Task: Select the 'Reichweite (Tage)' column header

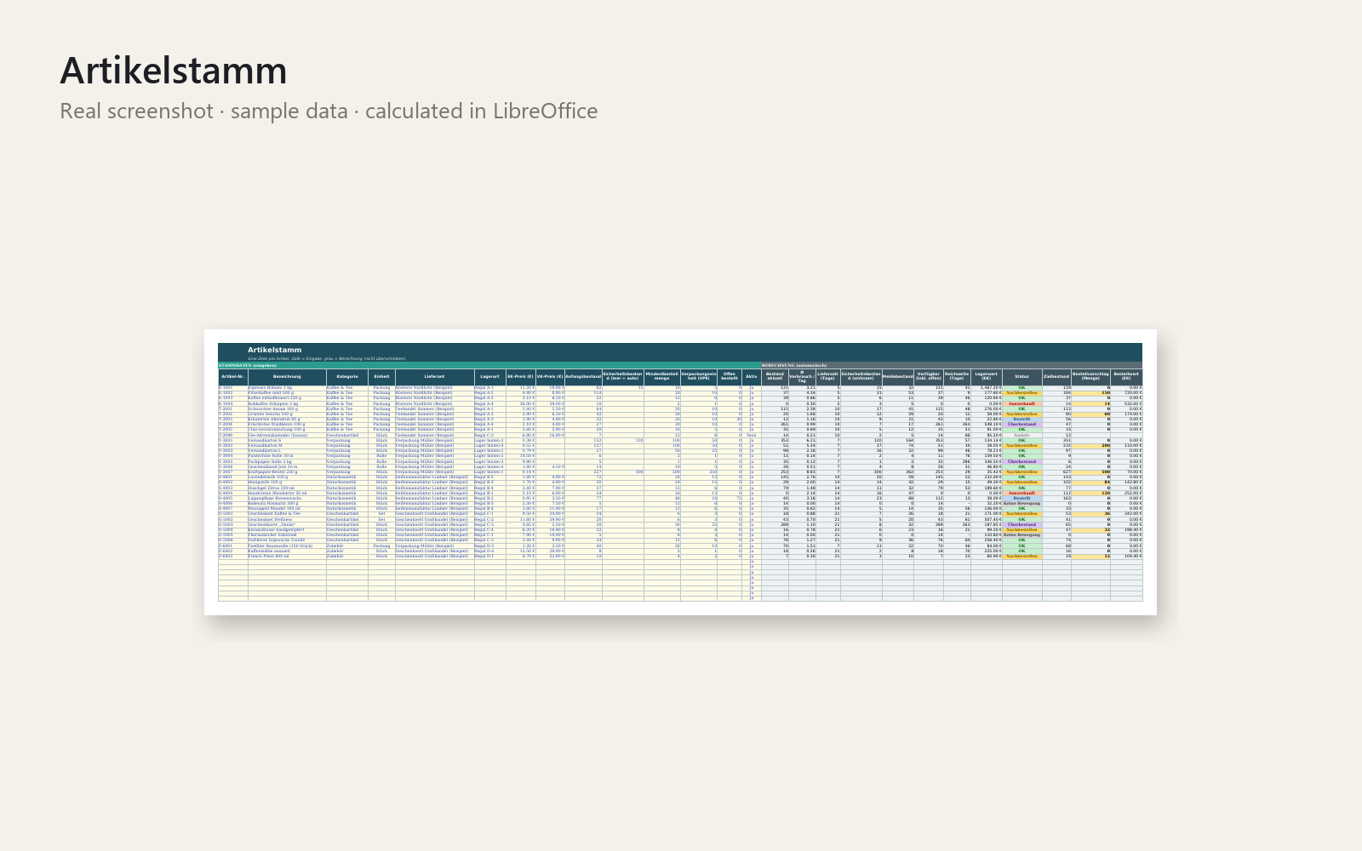Action: point(957,377)
